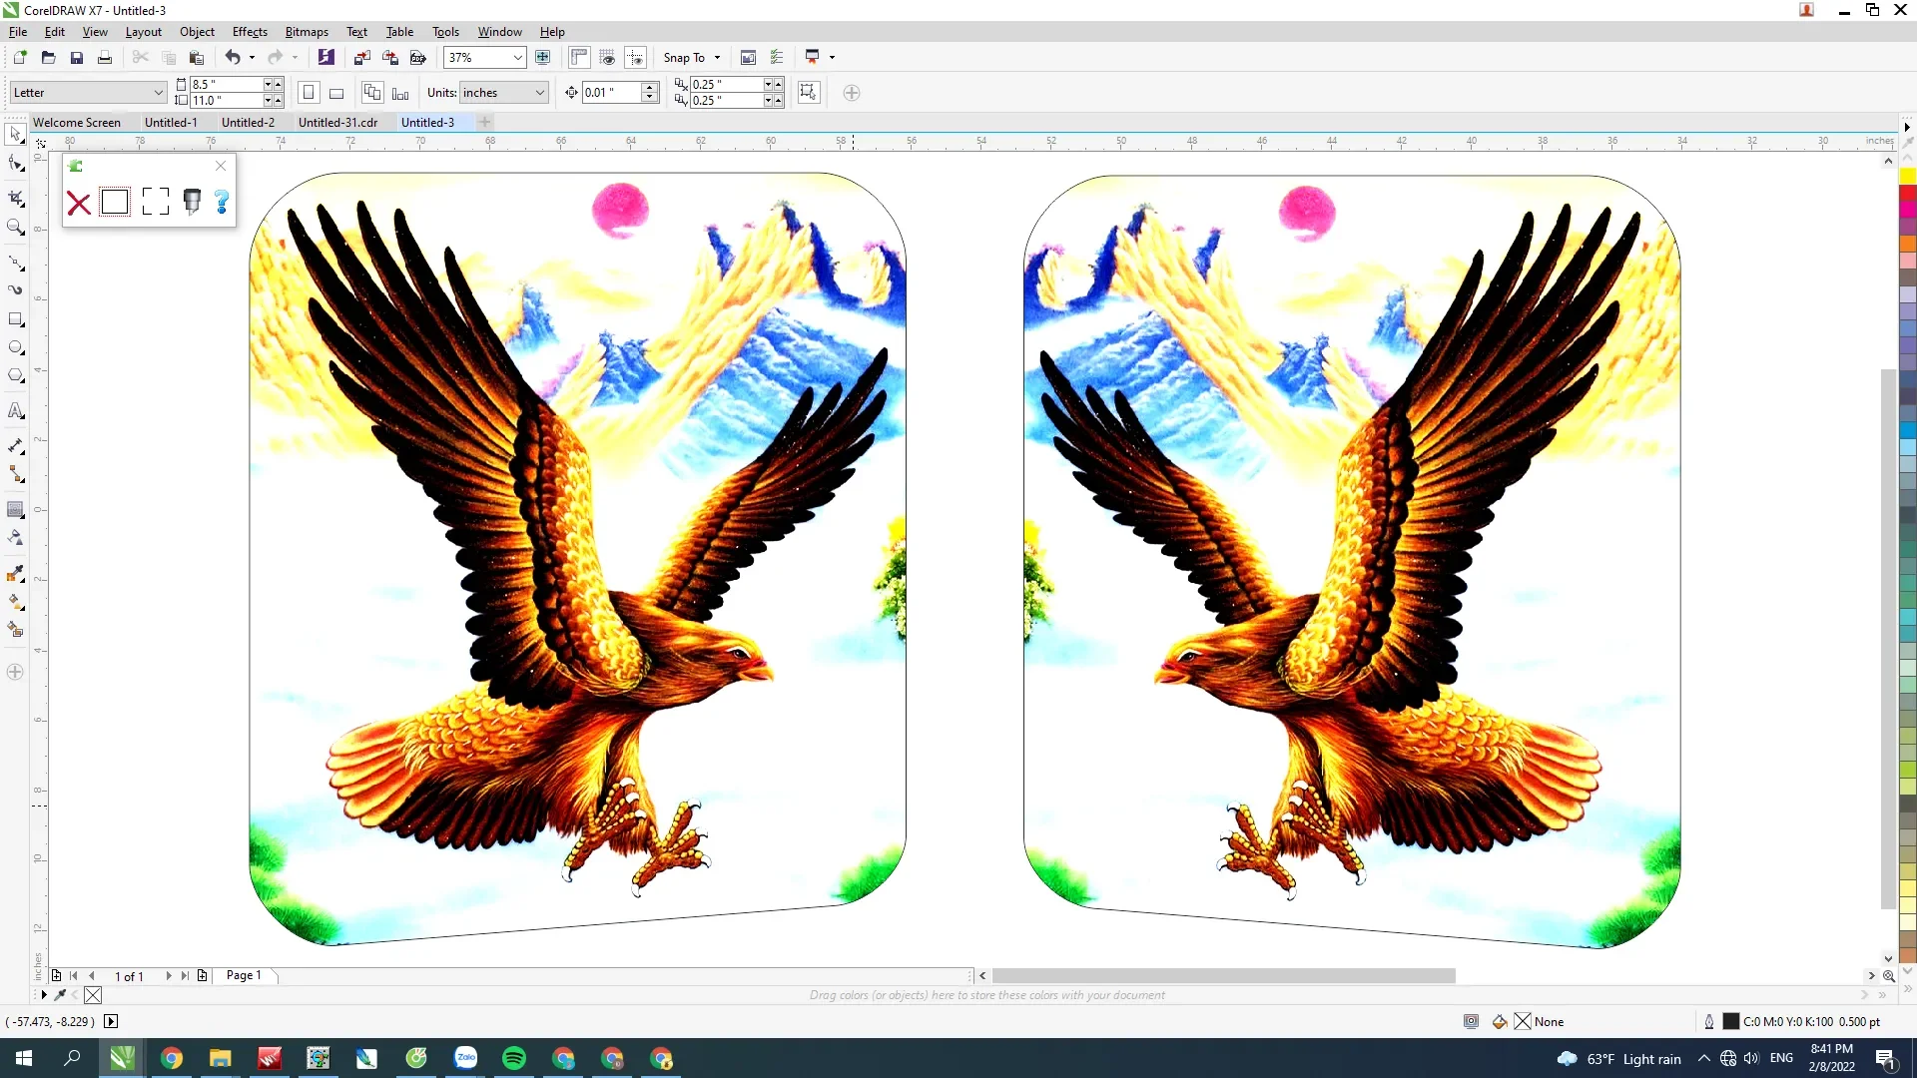Image resolution: width=1917 pixels, height=1078 pixels.
Task: Select the Pick tool in the toolbox
Action: [15, 134]
